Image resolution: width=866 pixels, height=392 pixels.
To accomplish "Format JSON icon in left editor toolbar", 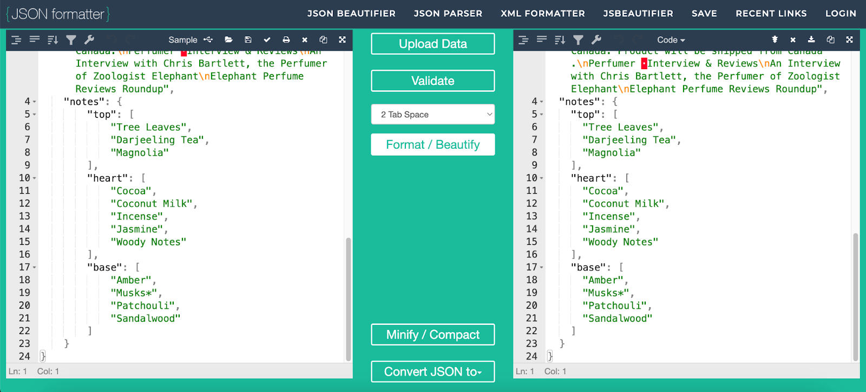I will (16, 39).
